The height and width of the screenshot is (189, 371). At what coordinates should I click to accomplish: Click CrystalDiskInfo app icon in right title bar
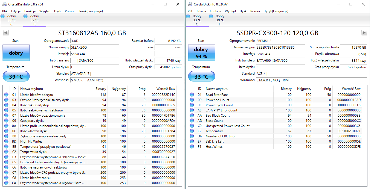(x=190, y=4)
